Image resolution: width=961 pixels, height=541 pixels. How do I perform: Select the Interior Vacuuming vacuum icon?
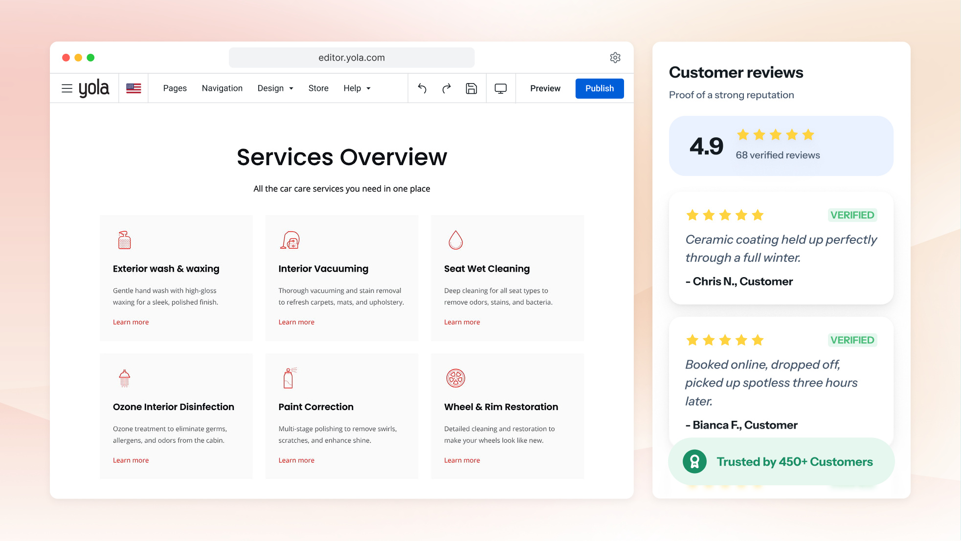click(x=290, y=240)
